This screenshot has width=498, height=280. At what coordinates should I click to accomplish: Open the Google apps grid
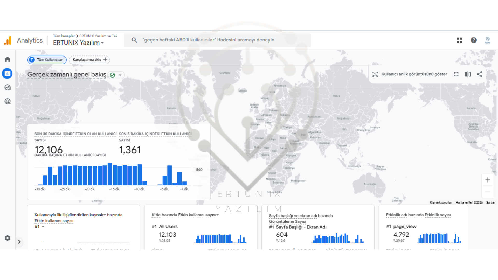pyautogui.click(x=459, y=40)
